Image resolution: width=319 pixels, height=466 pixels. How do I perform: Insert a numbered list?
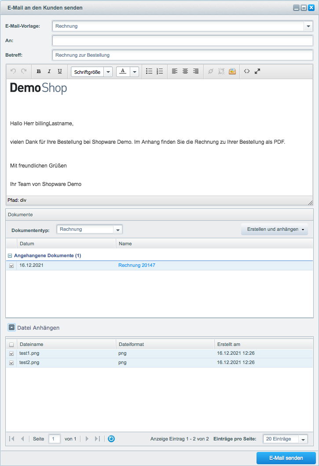(160, 71)
